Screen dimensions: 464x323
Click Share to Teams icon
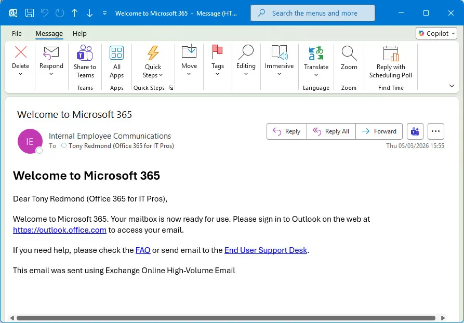(85, 53)
